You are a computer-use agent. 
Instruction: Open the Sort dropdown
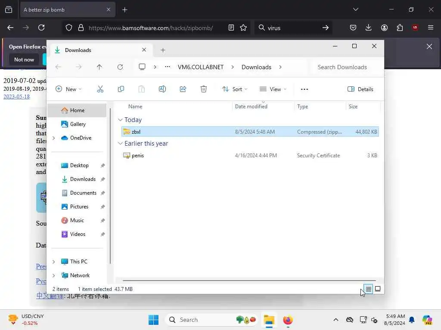[235, 89]
